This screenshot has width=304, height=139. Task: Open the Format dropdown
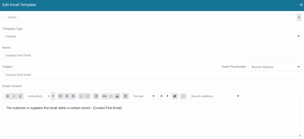[x=143, y=96]
